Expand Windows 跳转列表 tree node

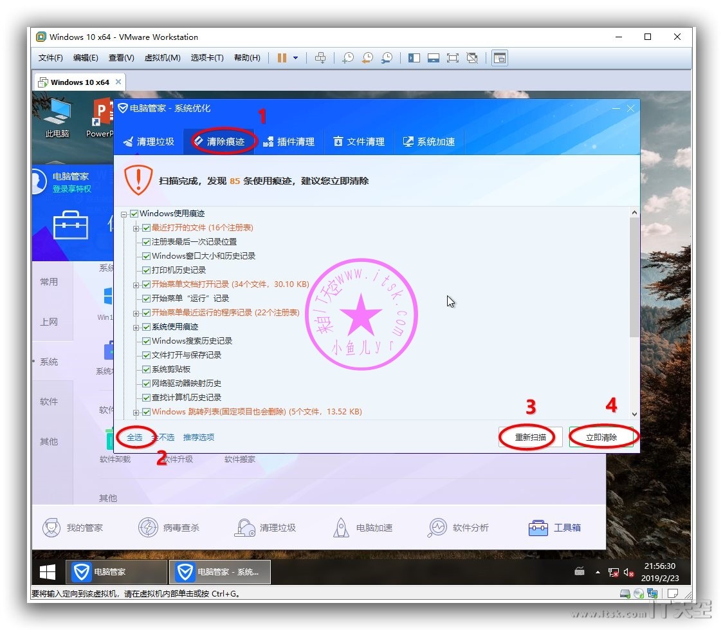click(136, 412)
